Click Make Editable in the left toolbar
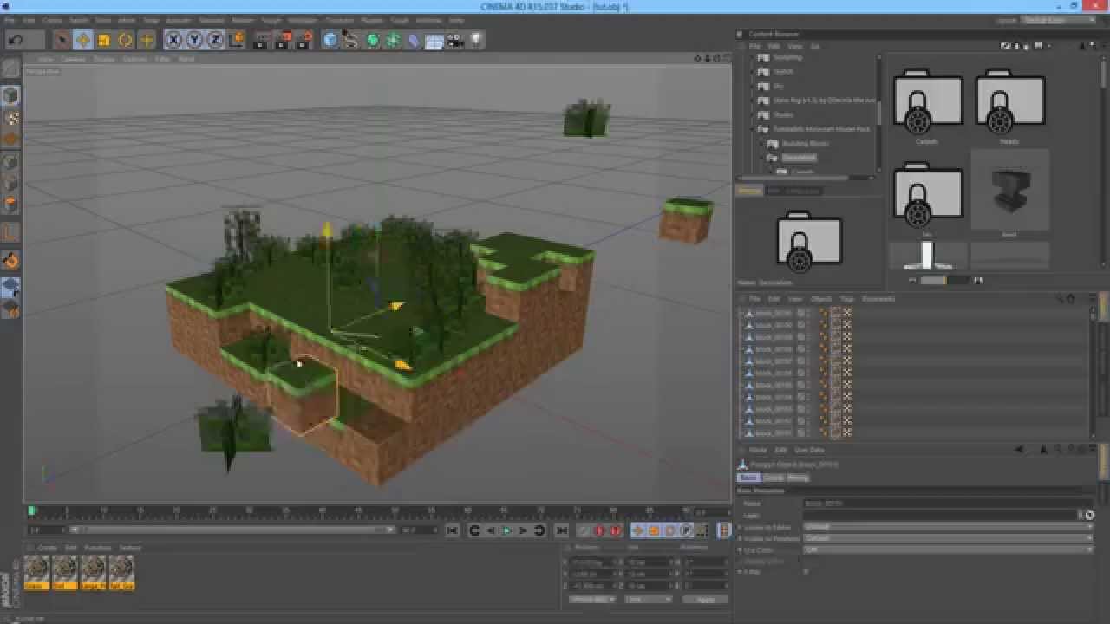This screenshot has height=624, width=1110. tap(11, 69)
